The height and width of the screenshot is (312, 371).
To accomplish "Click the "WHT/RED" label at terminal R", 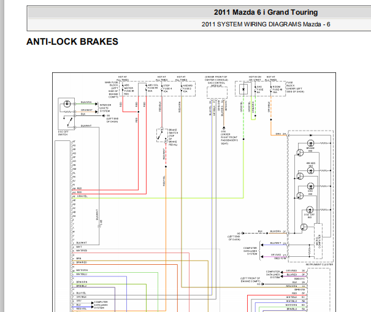I will pos(82,251).
